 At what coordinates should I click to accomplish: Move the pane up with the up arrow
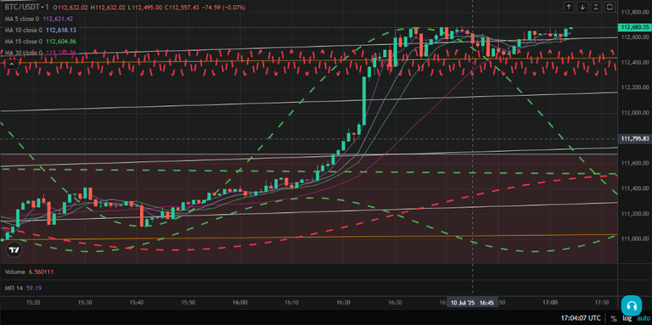pos(570,7)
